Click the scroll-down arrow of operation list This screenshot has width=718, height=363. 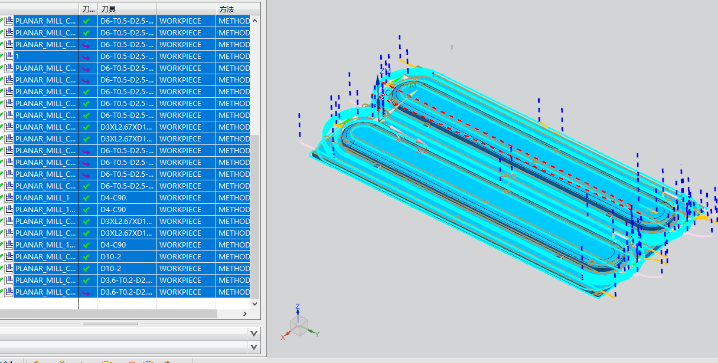click(255, 304)
